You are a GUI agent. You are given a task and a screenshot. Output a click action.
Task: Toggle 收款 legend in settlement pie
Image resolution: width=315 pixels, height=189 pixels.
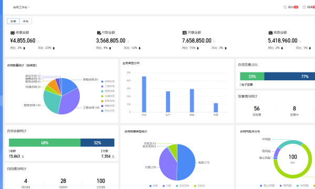coord(154,186)
